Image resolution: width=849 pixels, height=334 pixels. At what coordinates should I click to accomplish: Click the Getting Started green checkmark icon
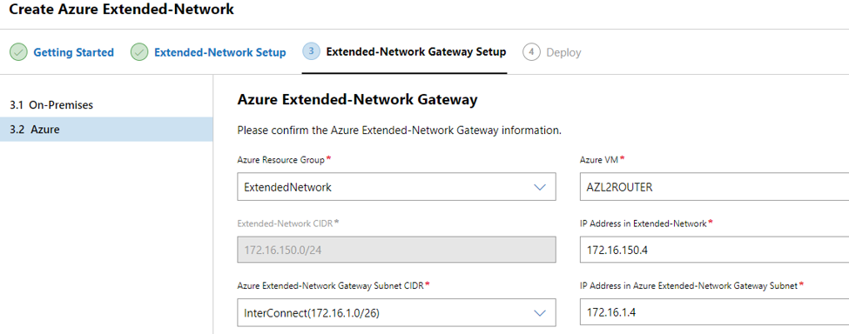tap(18, 52)
